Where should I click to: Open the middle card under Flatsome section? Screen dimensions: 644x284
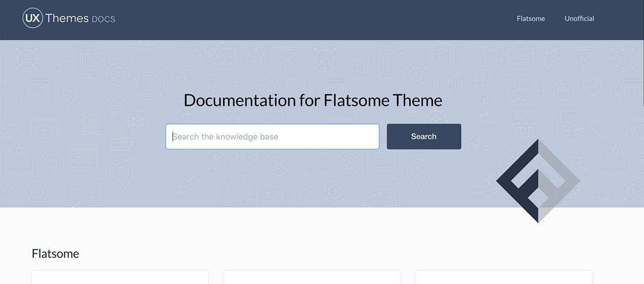312,277
